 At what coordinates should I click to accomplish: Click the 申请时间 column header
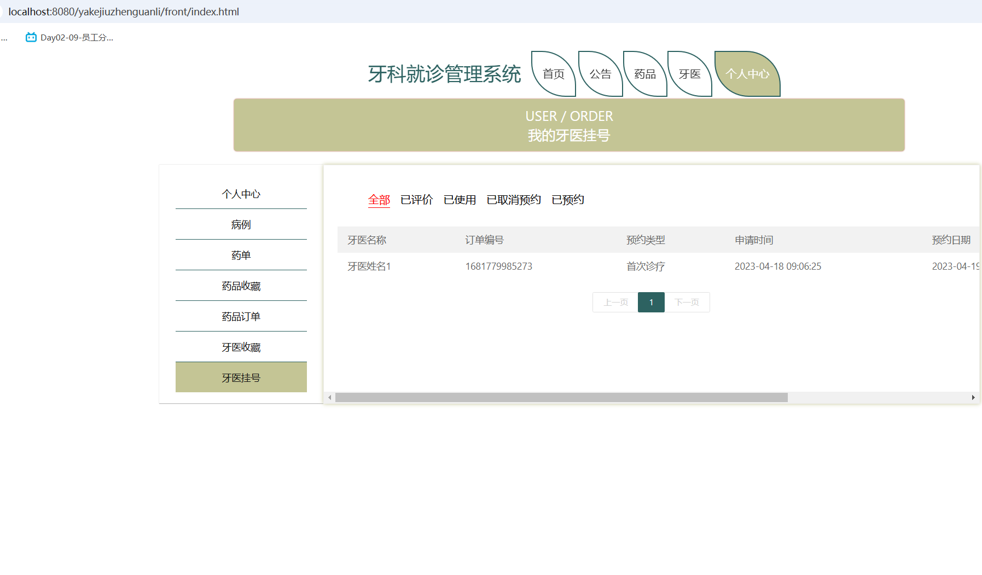coord(754,240)
